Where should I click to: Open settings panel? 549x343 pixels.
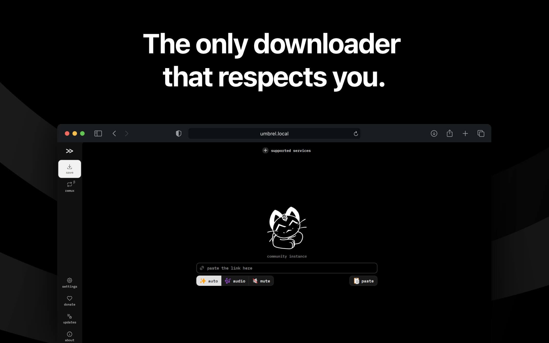click(x=70, y=283)
